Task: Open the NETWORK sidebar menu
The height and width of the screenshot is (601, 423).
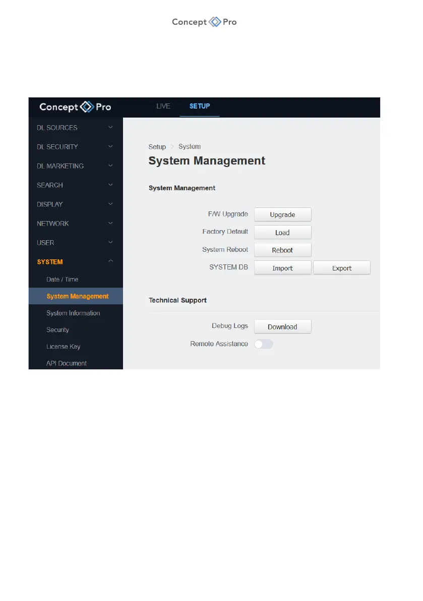Action: pos(76,224)
